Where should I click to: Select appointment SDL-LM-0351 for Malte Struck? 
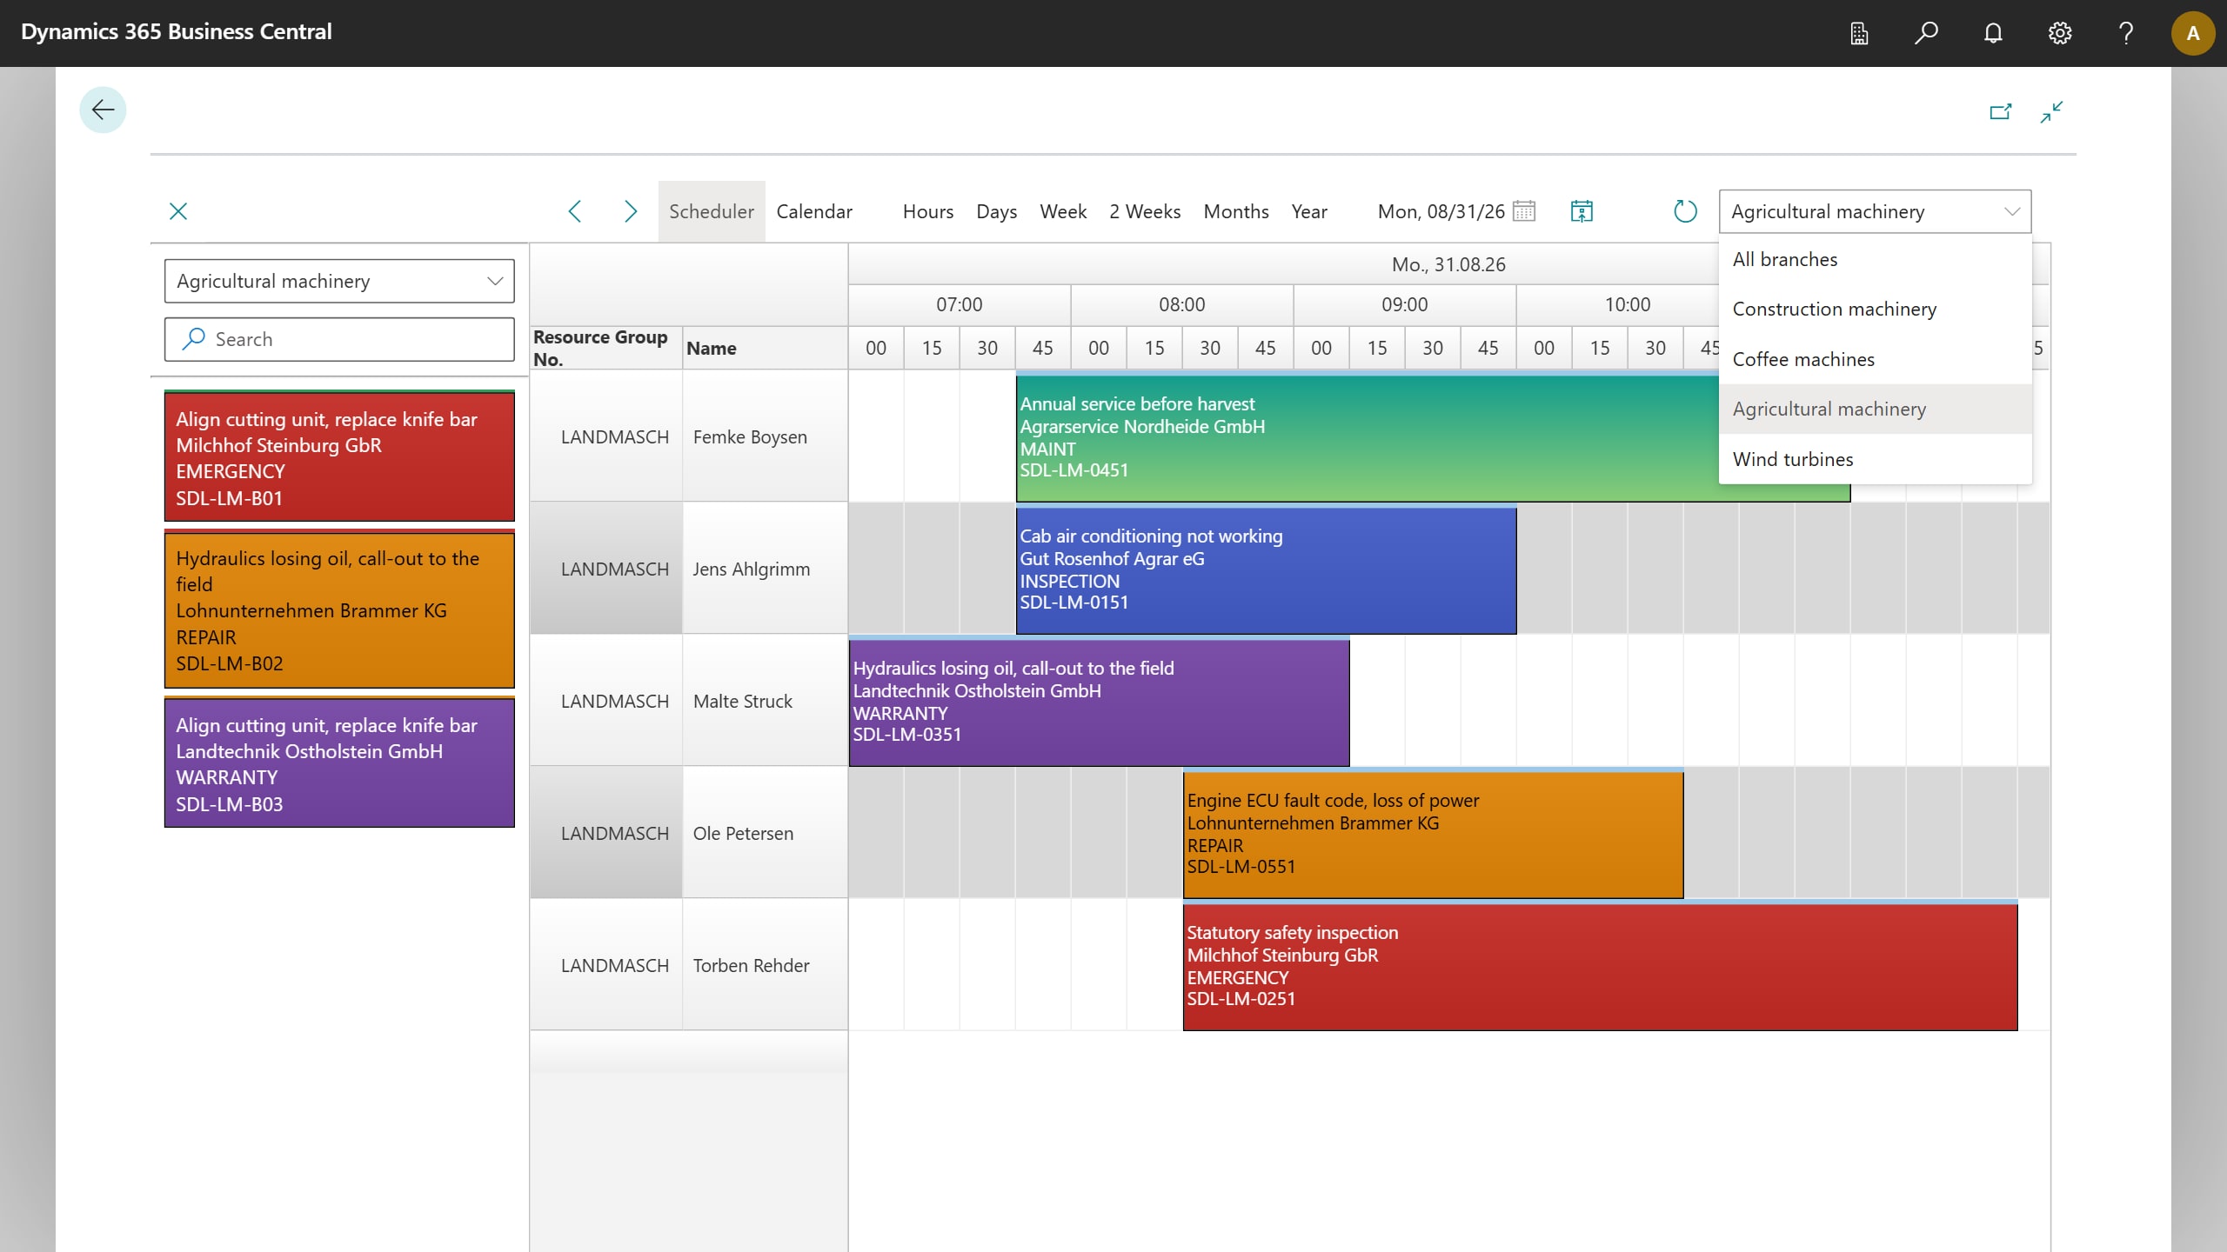pyautogui.click(x=1099, y=703)
